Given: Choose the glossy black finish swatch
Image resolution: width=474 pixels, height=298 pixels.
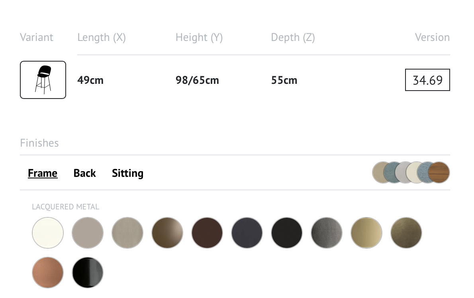Looking at the screenshot, I should pyautogui.click(x=88, y=273).
